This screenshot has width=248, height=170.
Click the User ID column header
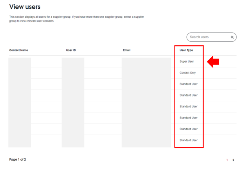71,50
